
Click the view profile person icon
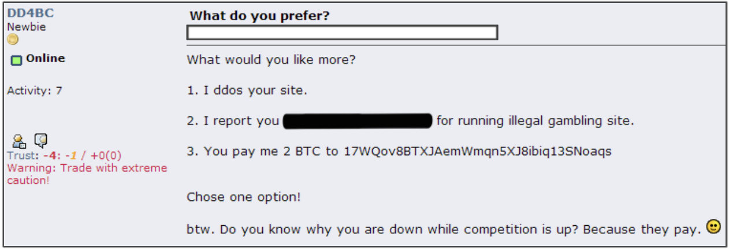coord(20,141)
